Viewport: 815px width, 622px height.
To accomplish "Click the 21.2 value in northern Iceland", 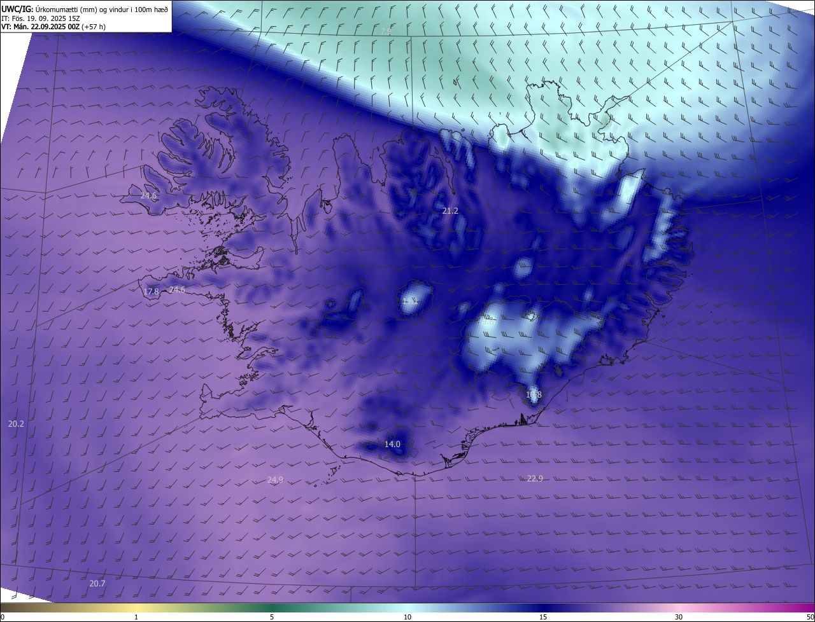I will click(x=450, y=211).
